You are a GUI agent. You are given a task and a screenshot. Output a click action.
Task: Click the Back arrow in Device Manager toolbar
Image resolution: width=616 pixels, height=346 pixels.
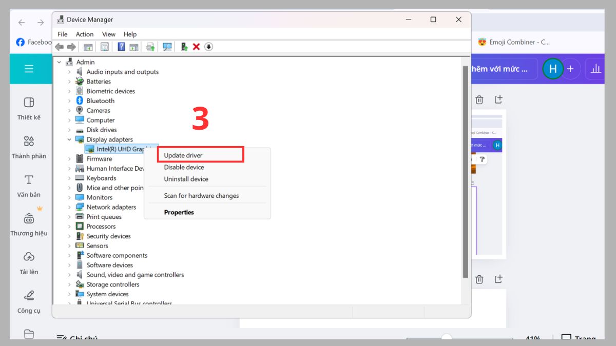pyautogui.click(x=60, y=47)
